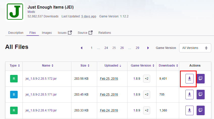Screen dimensions: 214x119
Task: Click the 9,401 downloads value
Action: (163, 79)
